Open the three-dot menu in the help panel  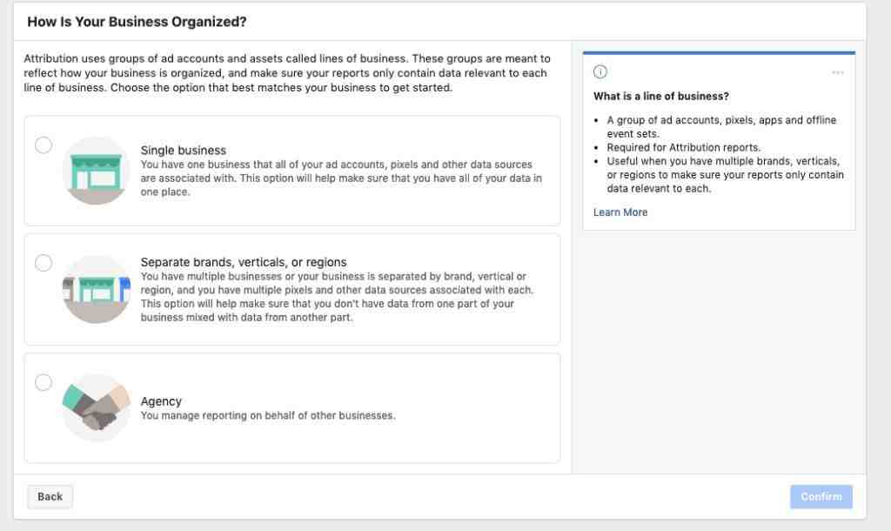pyautogui.click(x=838, y=72)
